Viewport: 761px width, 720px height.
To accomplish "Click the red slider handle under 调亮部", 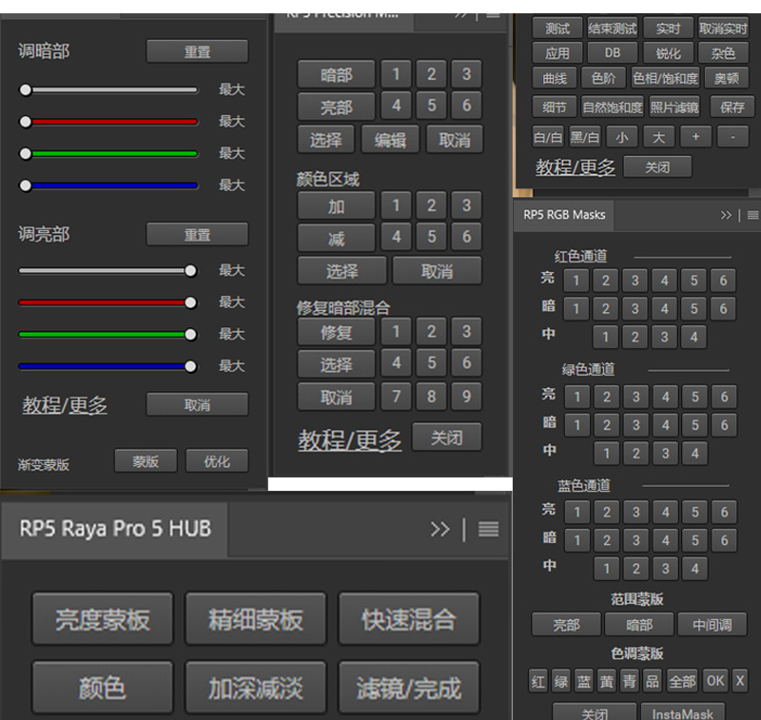I will (x=191, y=302).
